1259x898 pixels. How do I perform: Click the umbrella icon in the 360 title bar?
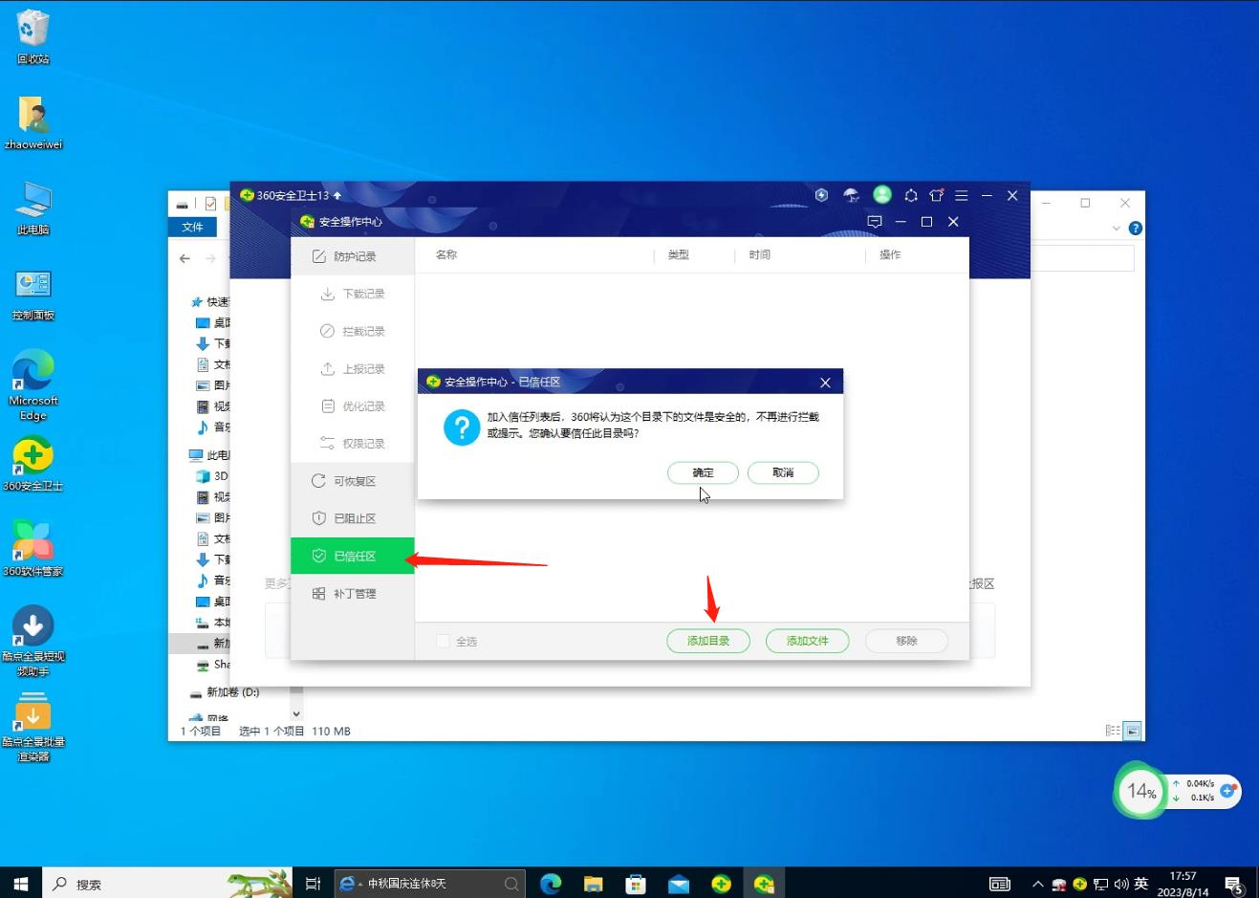[851, 195]
